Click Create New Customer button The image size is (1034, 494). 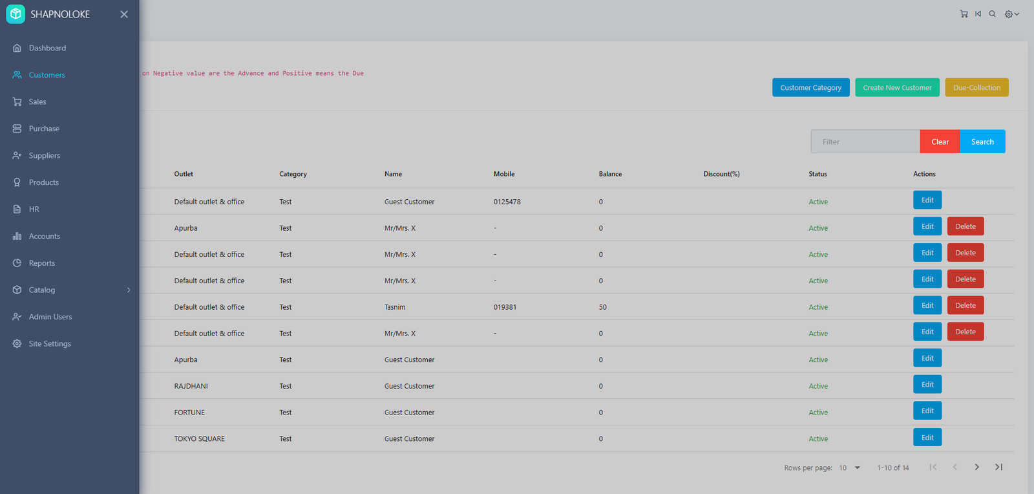(897, 87)
